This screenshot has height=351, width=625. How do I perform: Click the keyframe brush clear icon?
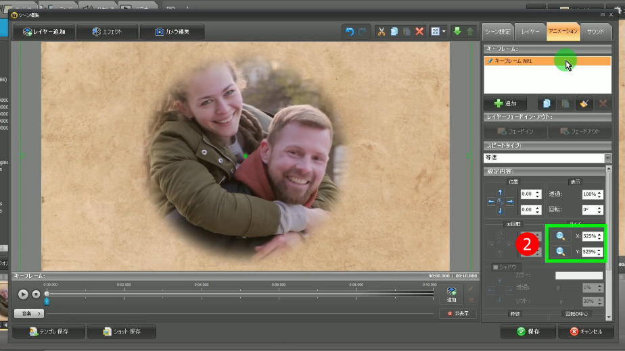[584, 103]
